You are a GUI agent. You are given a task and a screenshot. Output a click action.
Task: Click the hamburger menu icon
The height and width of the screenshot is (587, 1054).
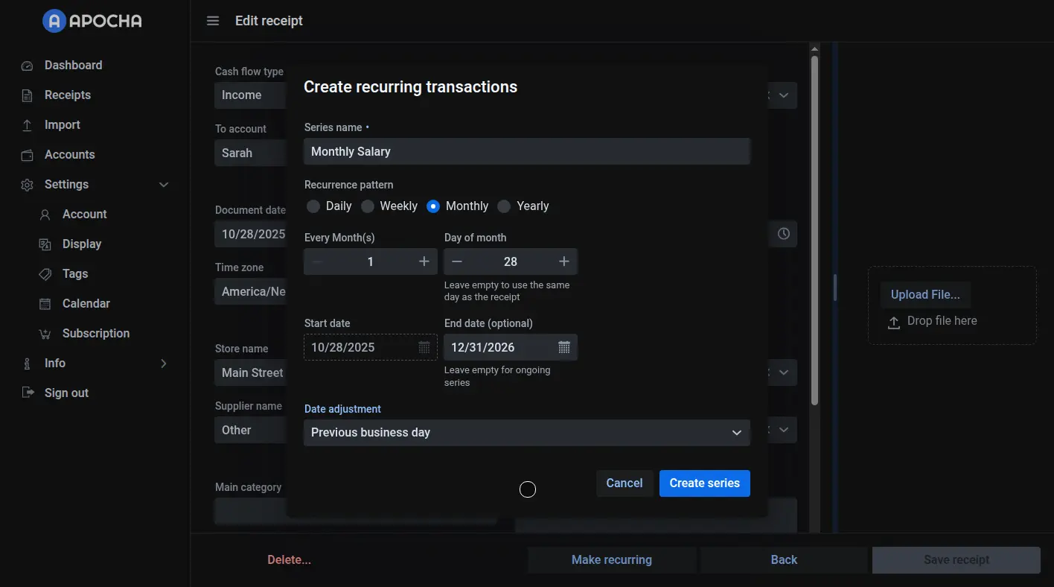(213, 21)
